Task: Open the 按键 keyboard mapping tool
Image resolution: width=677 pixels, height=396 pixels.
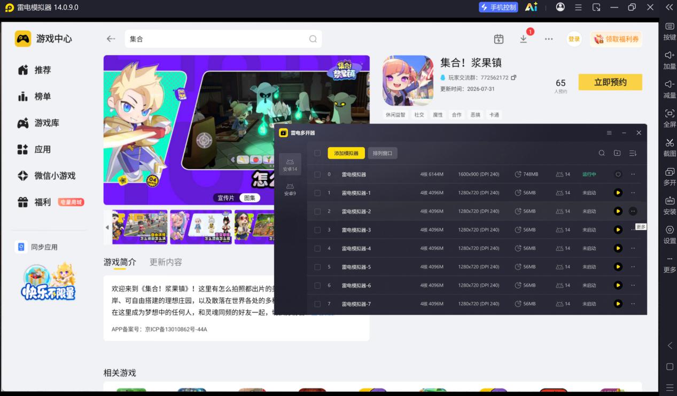Action: (x=670, y=31)
